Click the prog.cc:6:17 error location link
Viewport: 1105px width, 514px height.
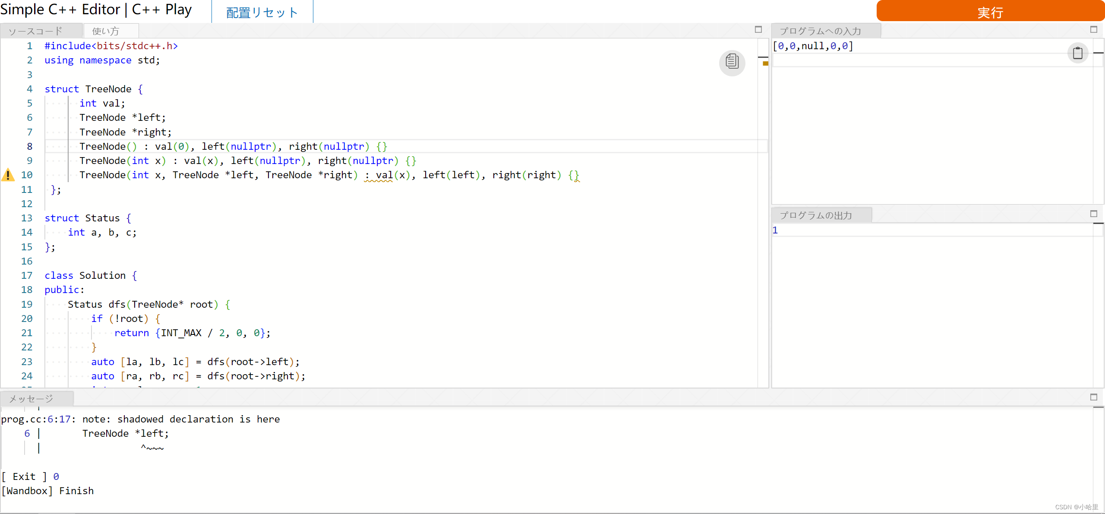click(x=36, y=419)
